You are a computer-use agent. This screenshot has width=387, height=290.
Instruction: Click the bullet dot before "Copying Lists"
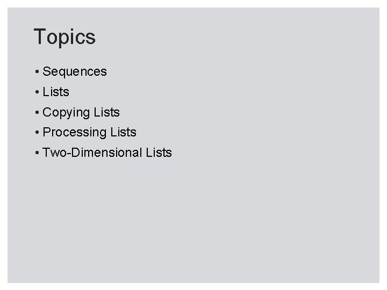pos(35,112)
